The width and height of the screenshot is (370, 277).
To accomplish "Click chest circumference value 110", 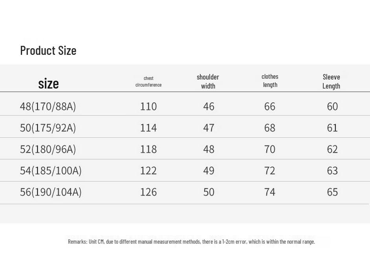I will click(148, 106).
